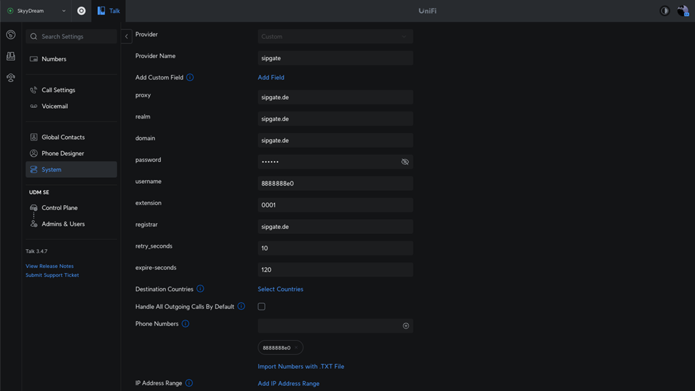Collapse the settings sidebar with chevron
The width and height of the screenshot is (695, 391).
pos(127,36)
